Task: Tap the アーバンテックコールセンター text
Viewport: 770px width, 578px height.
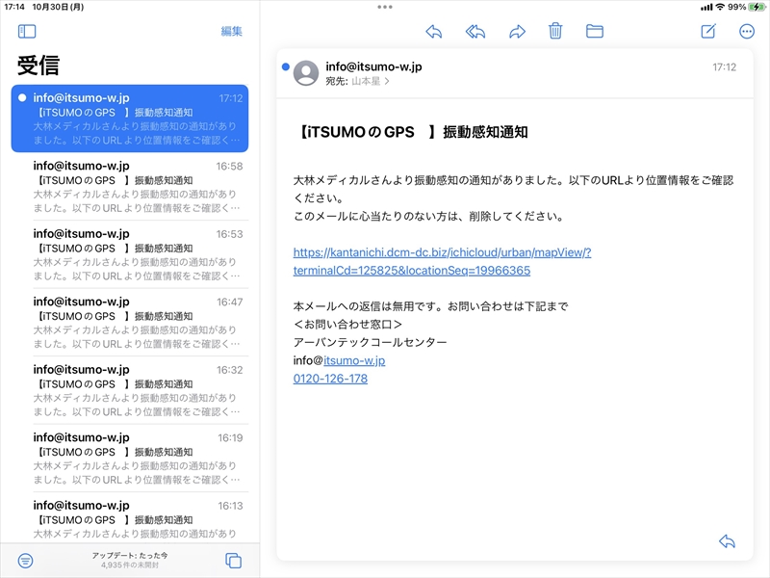Action: pyautogui.click(x=370, y=342)
